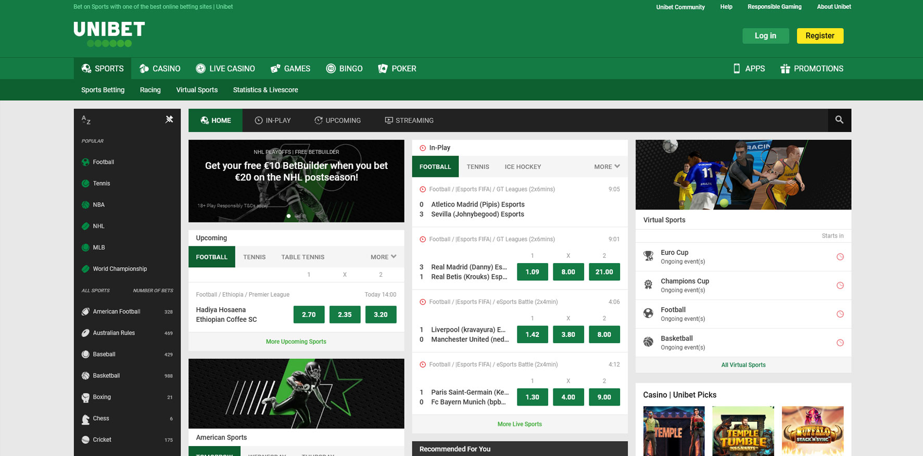
Task: Click the yellow Register button
Action: pyautogui.click(x=820, y=36)
